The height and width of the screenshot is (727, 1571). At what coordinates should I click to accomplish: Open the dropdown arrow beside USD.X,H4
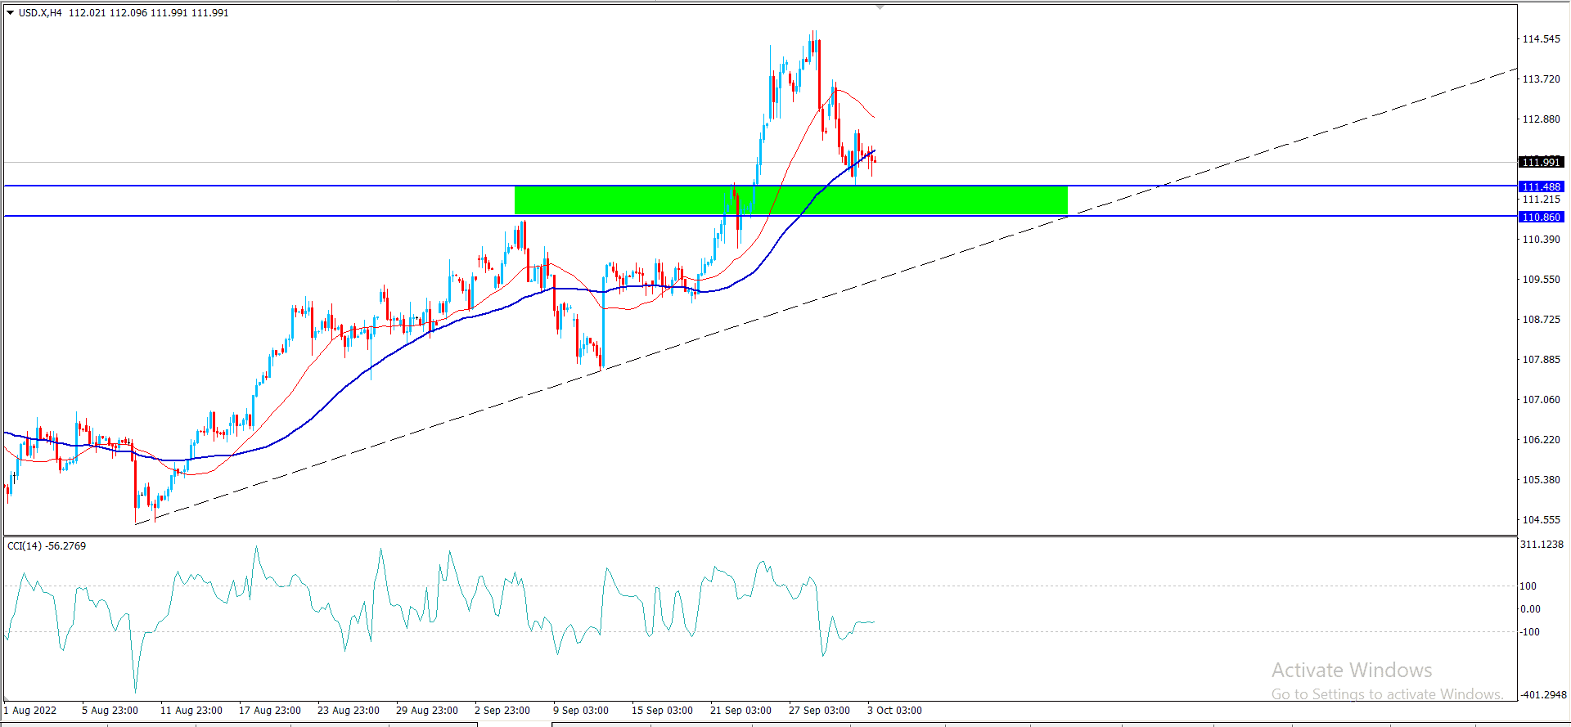pyautogui.click(x=10, y=13)
